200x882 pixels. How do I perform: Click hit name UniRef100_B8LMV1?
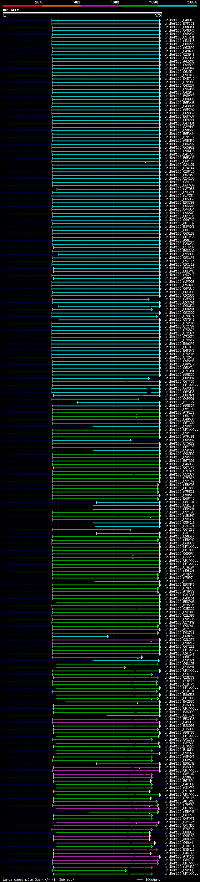click(179, 395)
